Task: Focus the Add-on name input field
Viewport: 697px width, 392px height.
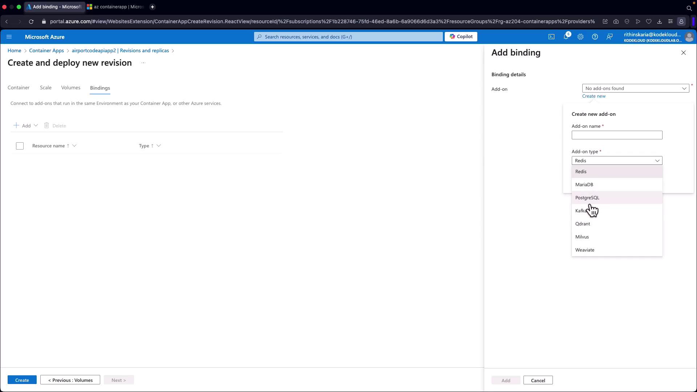Action: click(616, 135)
